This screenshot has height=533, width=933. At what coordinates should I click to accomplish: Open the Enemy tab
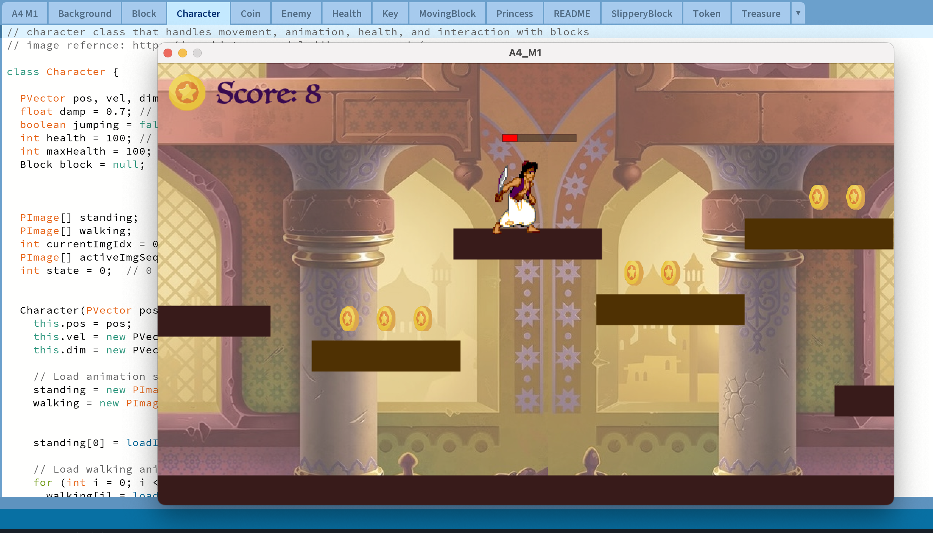[x=296, y=13]
